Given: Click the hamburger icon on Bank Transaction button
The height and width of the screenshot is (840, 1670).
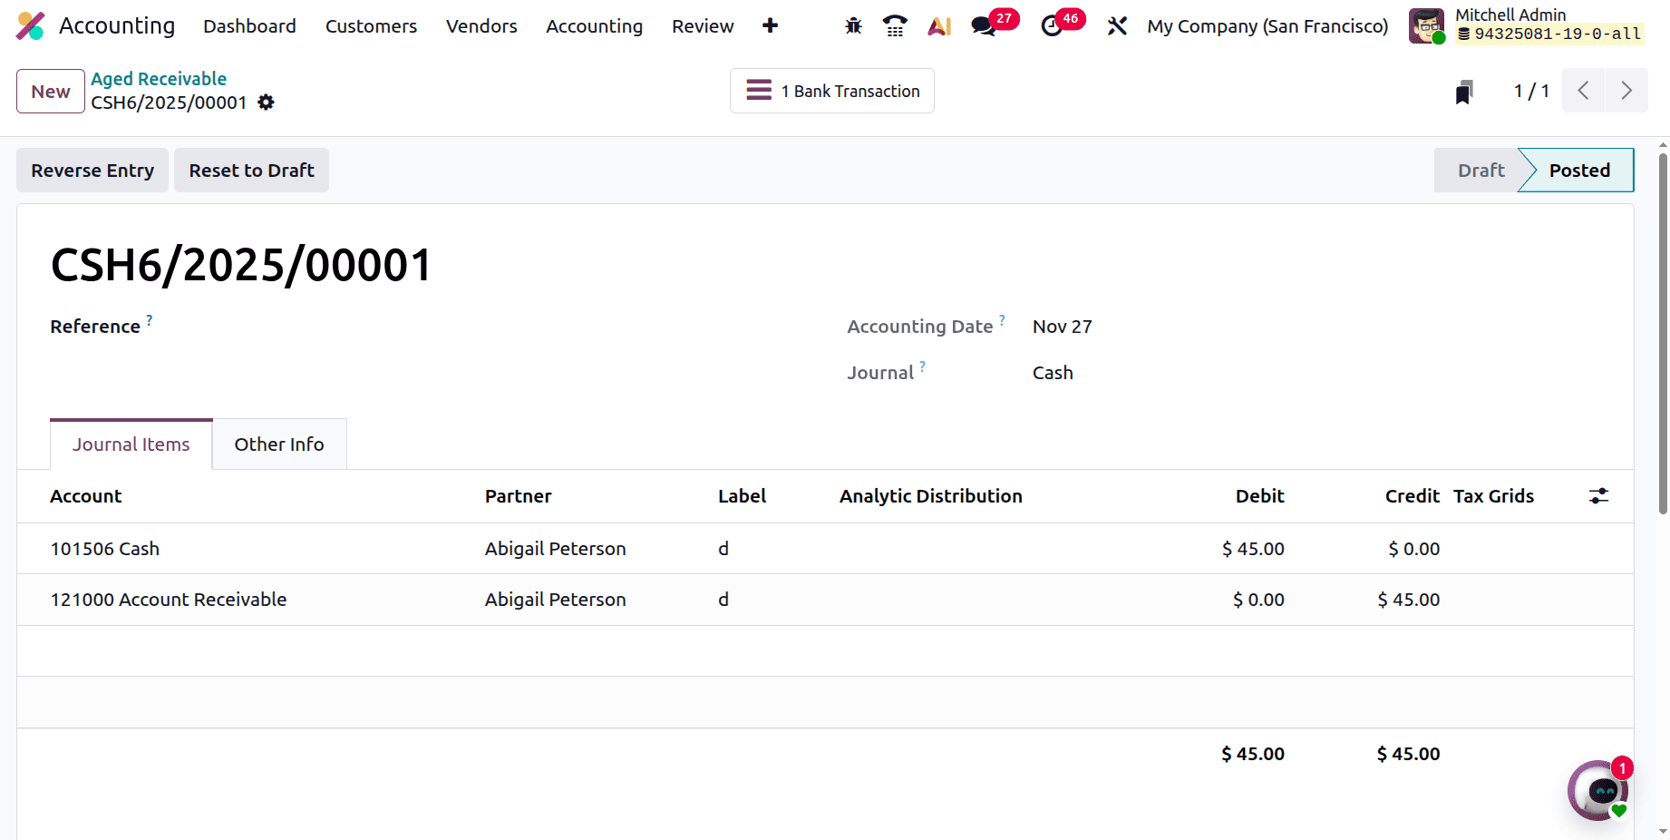Looking at the screenshot, I should pos(759,91).
